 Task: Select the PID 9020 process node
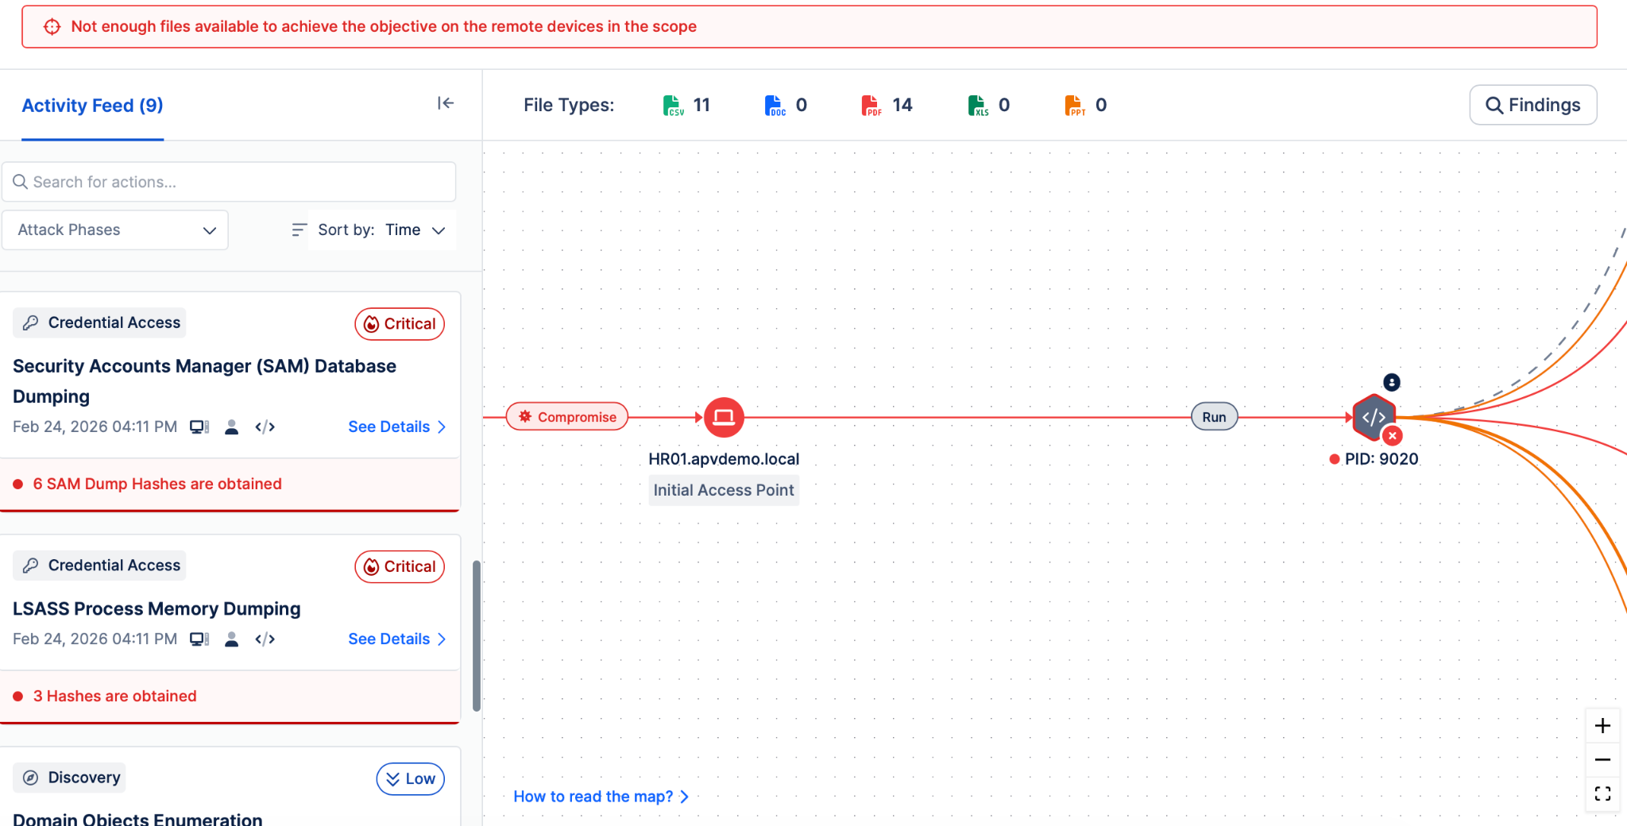point(1374,417)
